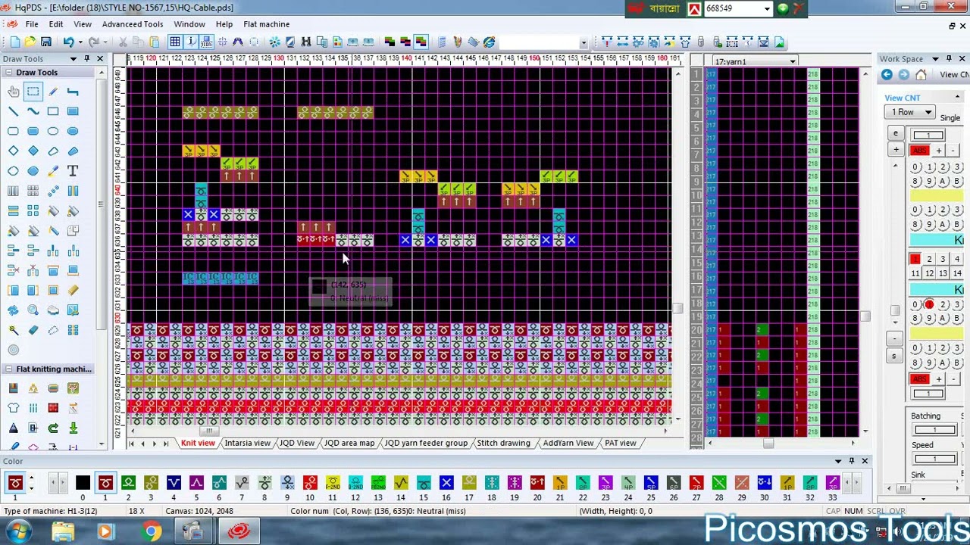Image resolution: width=970 pixels, height=545 pixels.
Task: Select the Text tool
Action: pyautogui.click(x=73, y=171)
